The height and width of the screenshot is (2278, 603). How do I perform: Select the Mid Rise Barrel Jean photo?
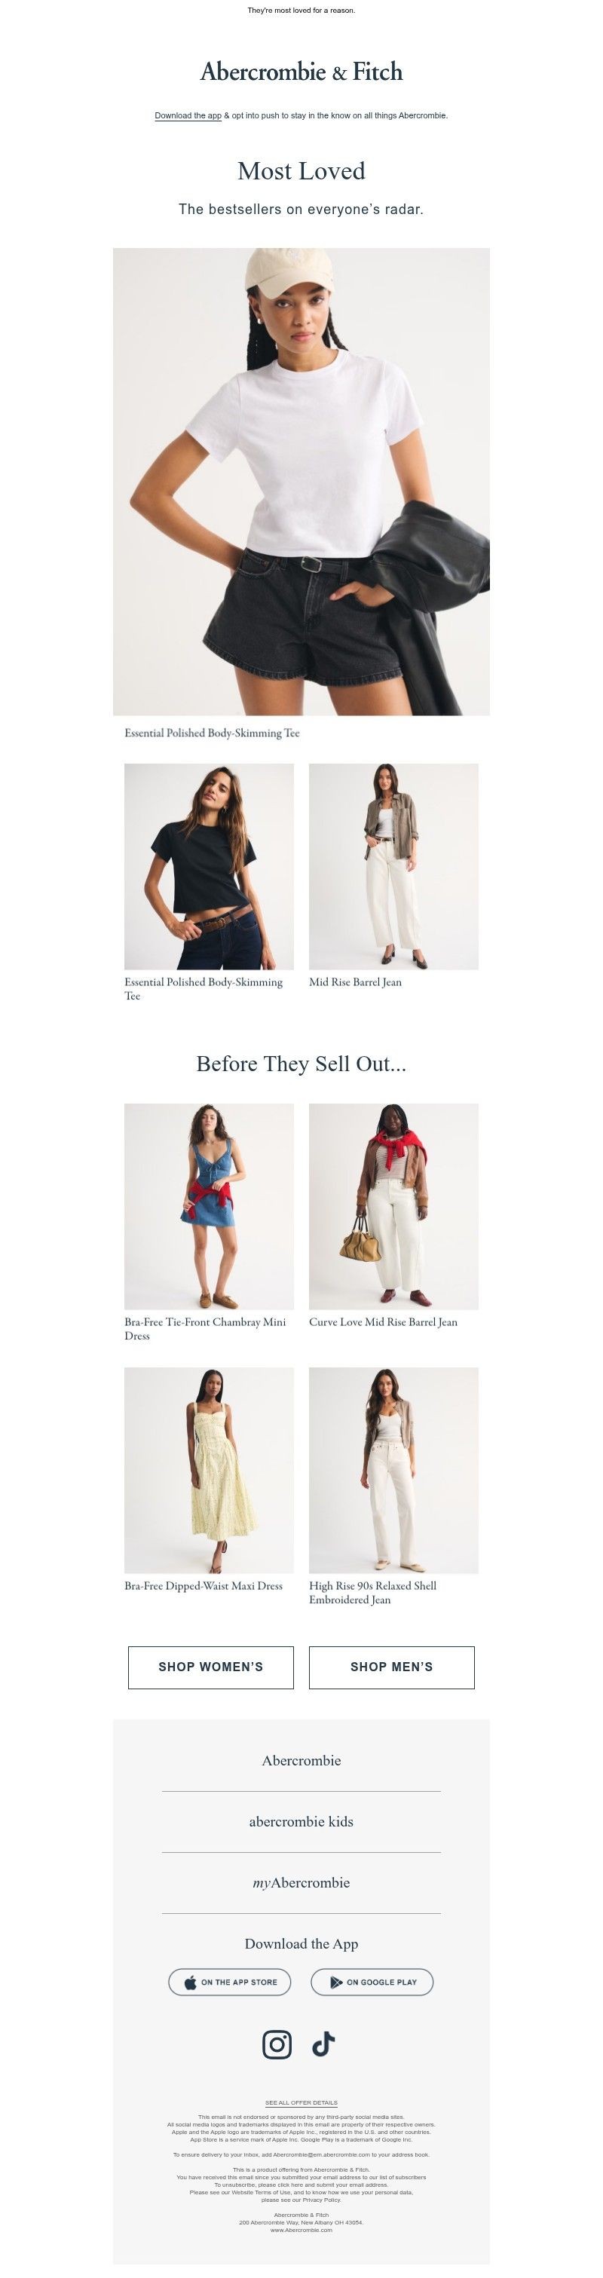(x=393, y=867)
